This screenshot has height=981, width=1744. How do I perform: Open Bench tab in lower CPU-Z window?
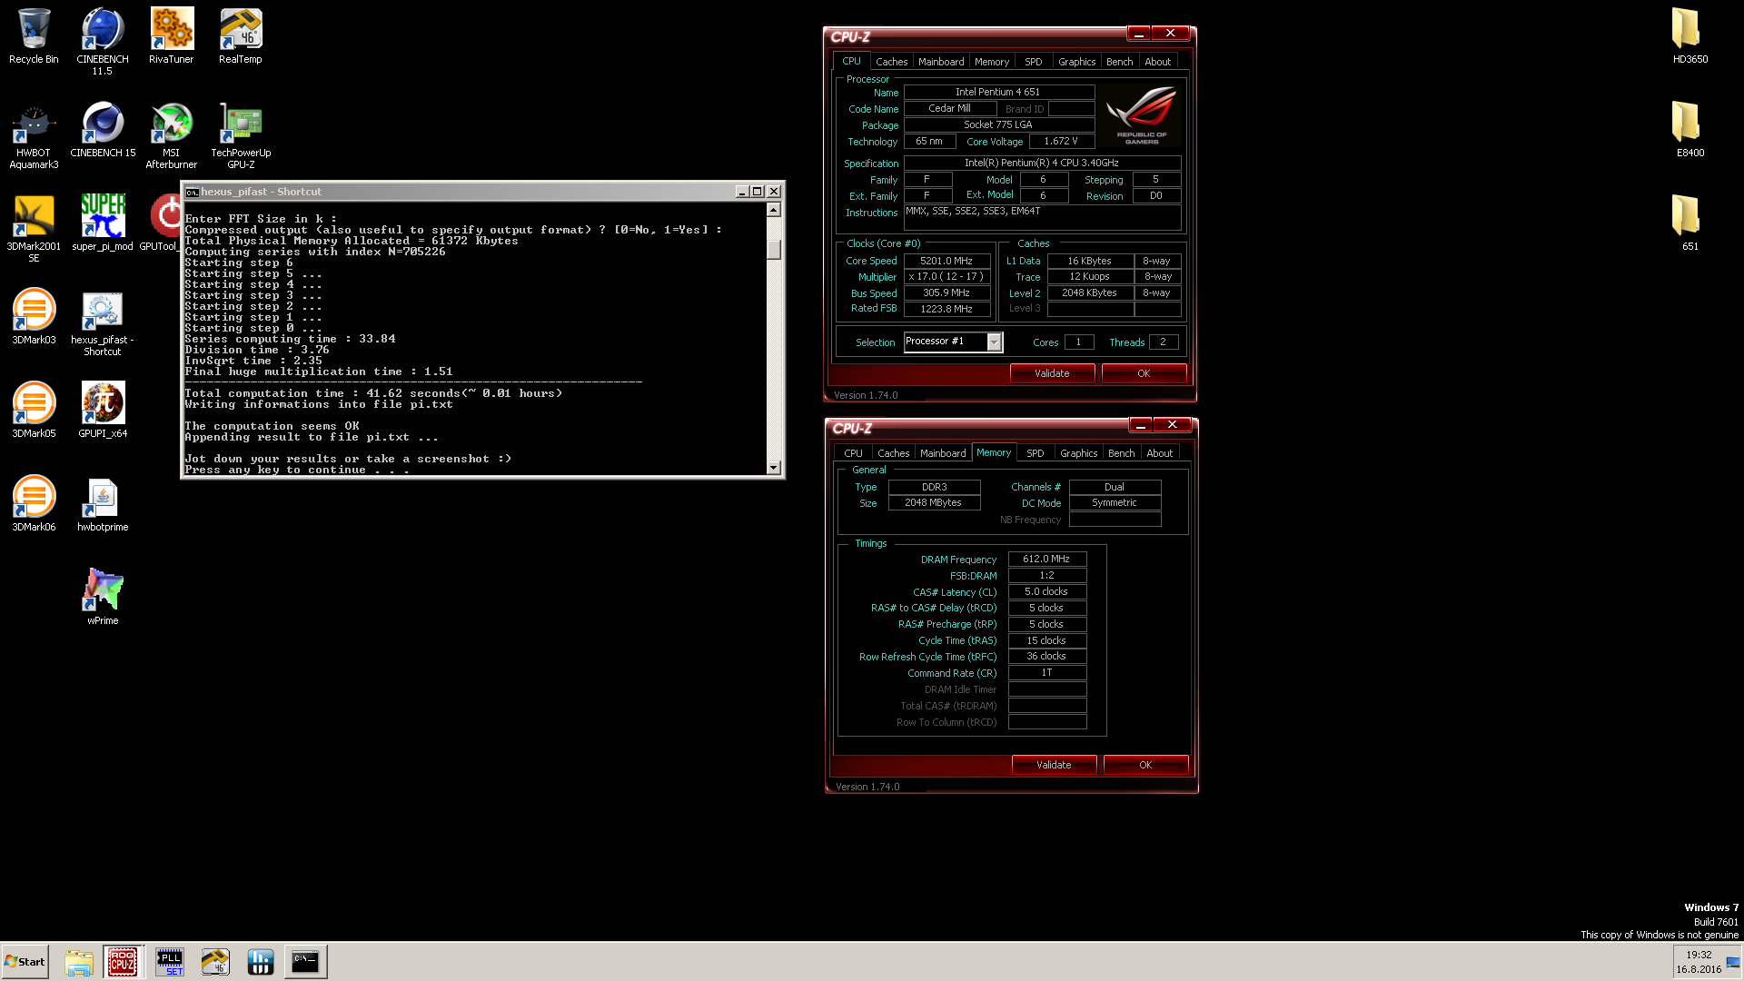pyautogui.click(x=1121, y=453)
